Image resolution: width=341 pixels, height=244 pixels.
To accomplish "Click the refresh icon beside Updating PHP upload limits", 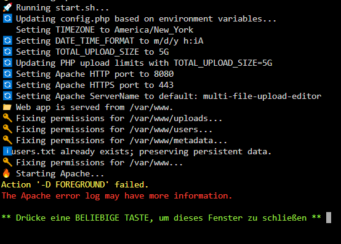I will point(7,63).
